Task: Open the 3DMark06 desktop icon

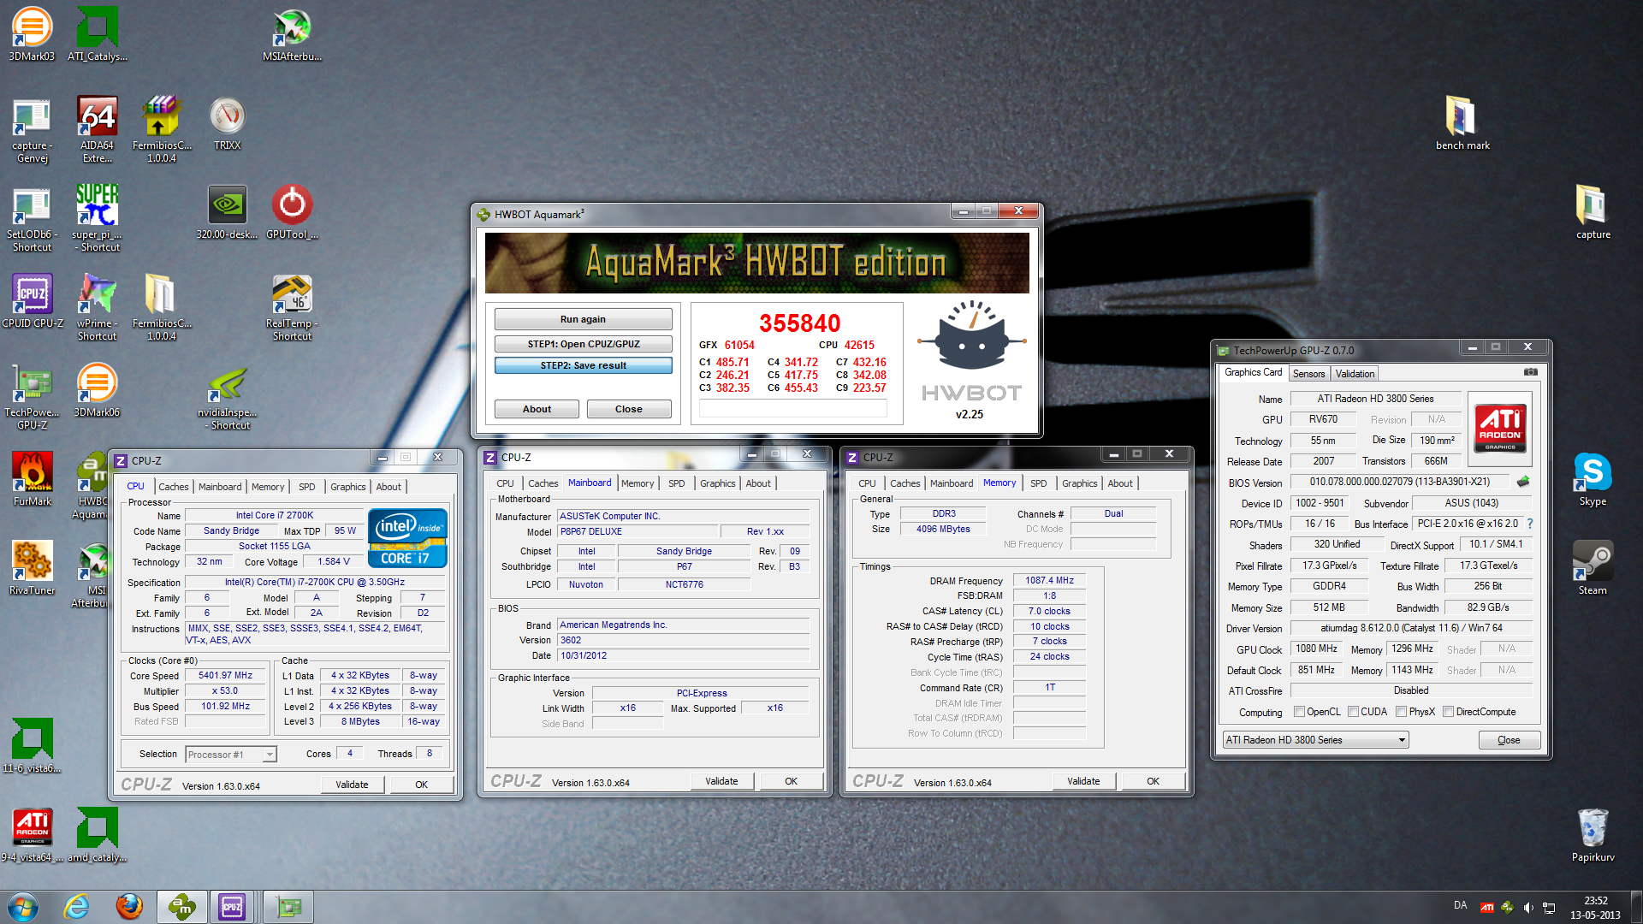Action: pyautogui.click(x=98, y=390)
